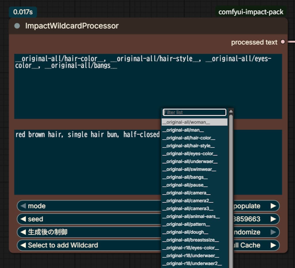Click the left arrow on the mode widget
Viewport: 295px width, 268px height.
(23, 206)
